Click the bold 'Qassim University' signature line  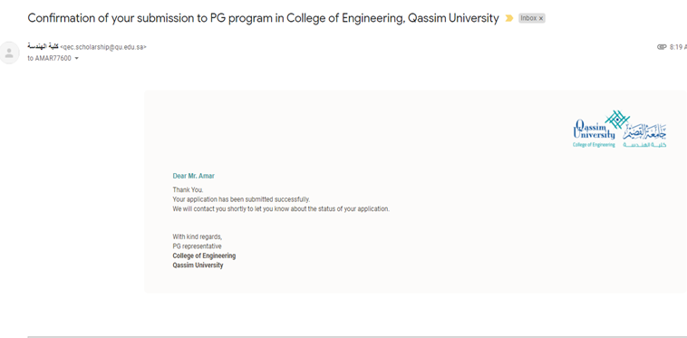(x=198, y=266)
